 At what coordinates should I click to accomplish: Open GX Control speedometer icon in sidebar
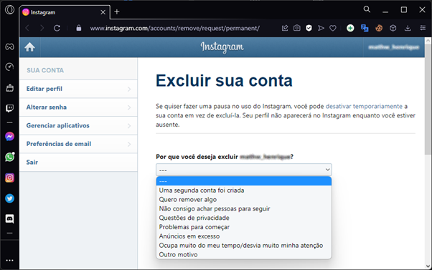pyautogui.click(x=9, y=67)
